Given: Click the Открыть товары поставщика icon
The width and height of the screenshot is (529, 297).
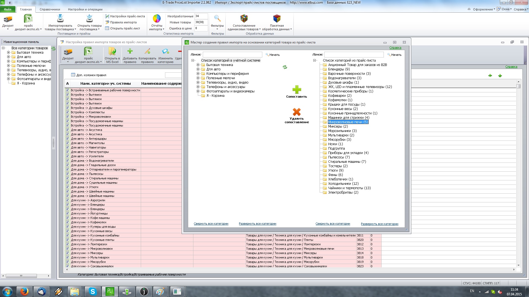Looking at the screenshot, I should coord(90,19).
